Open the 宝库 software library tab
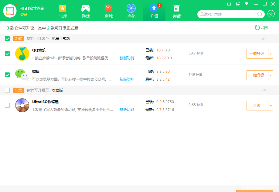 (63, 12)
